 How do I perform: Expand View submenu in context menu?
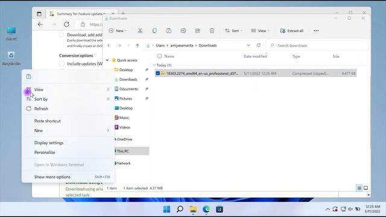click(x=68, y=90)
